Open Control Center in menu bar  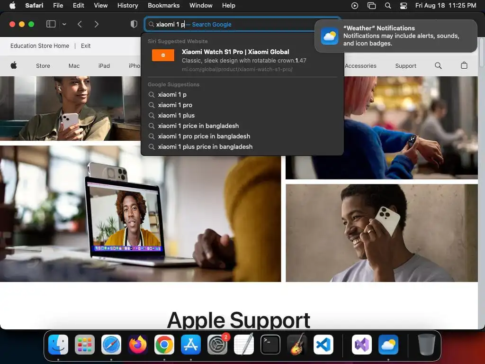404,6
